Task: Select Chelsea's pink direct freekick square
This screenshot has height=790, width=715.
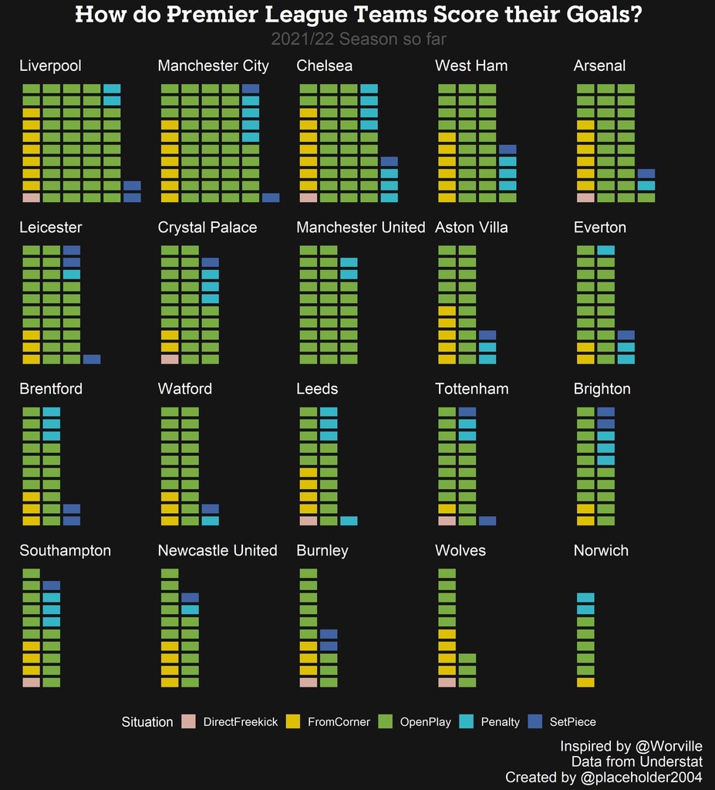Action: (308, 198)
